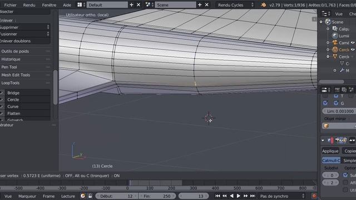
Task: Toggle visibility eye of highlighted Cercle row
Action: click(x=353, y=49)
